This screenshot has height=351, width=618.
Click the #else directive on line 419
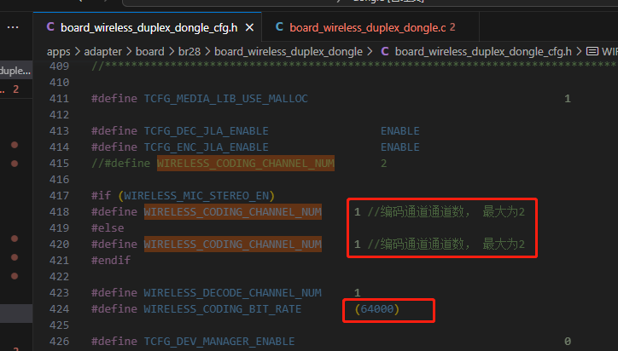click(108, 227)
